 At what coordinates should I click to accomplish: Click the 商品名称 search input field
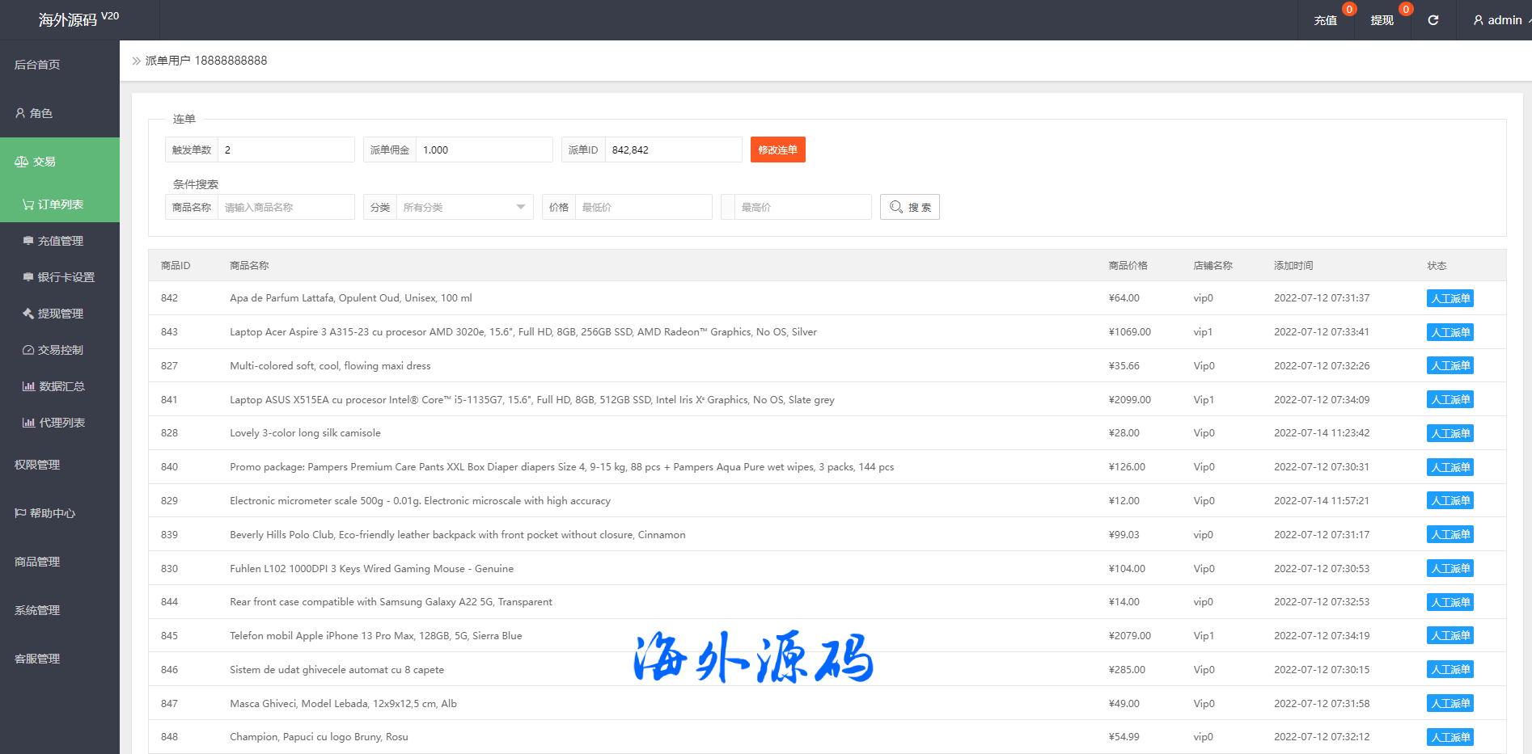tap(286, 207)
